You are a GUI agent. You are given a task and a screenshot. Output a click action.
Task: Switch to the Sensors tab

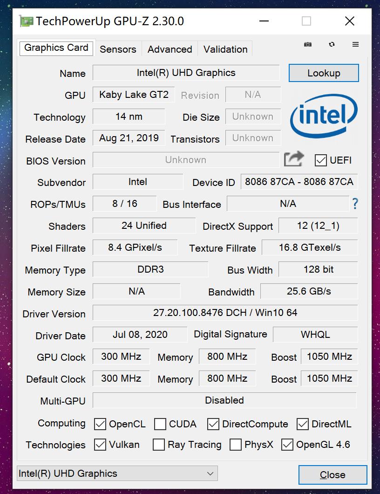tap(118, 49)
